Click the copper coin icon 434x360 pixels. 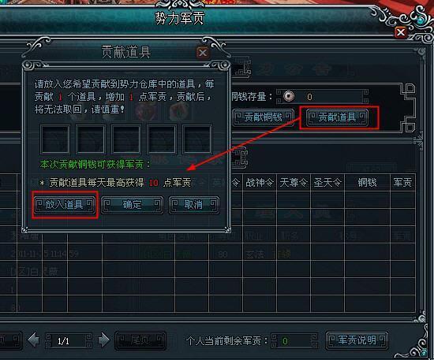(x=289, y=96)
